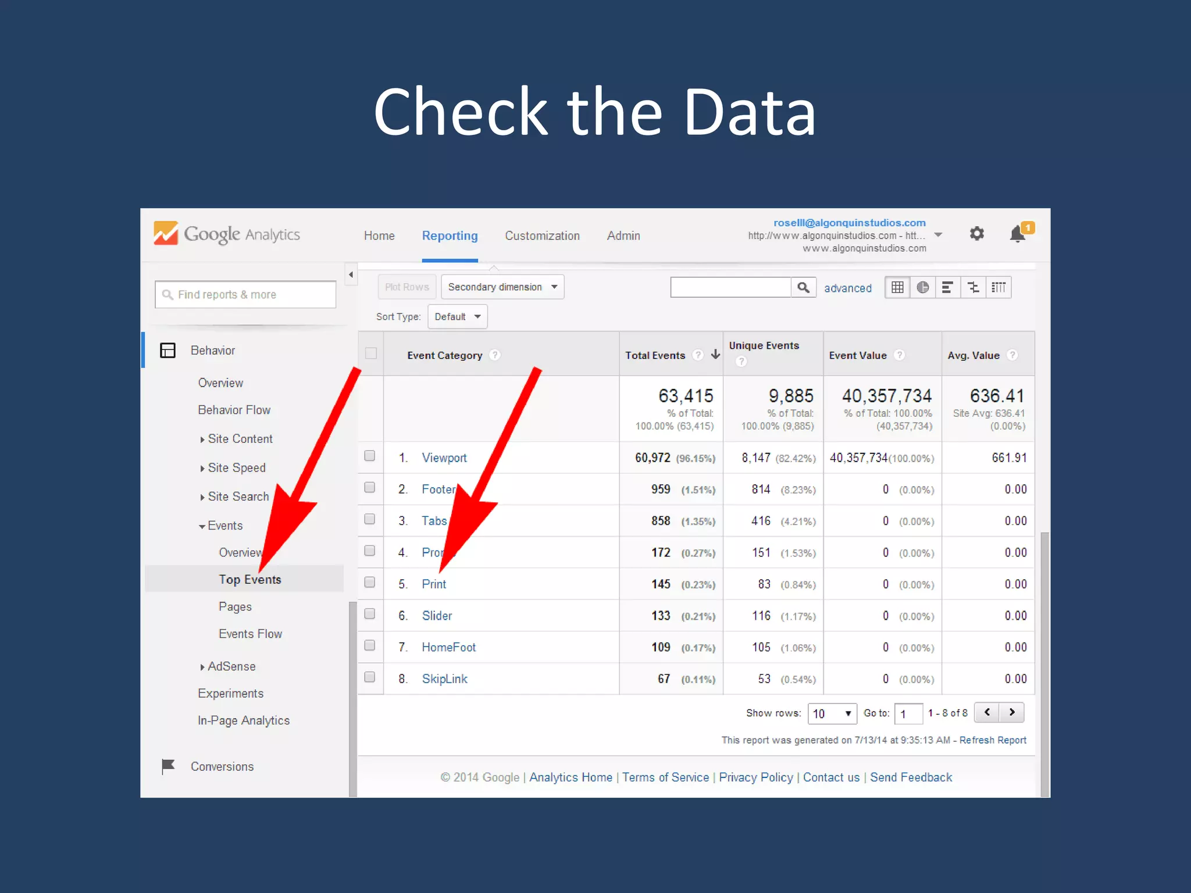The width and height of the screenshot is (1191, 893).
Task: Open the Viewport event category link
Action: (x=444, y=458)
